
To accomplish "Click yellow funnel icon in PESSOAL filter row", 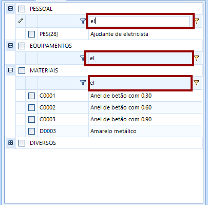I will pos(197,21).
